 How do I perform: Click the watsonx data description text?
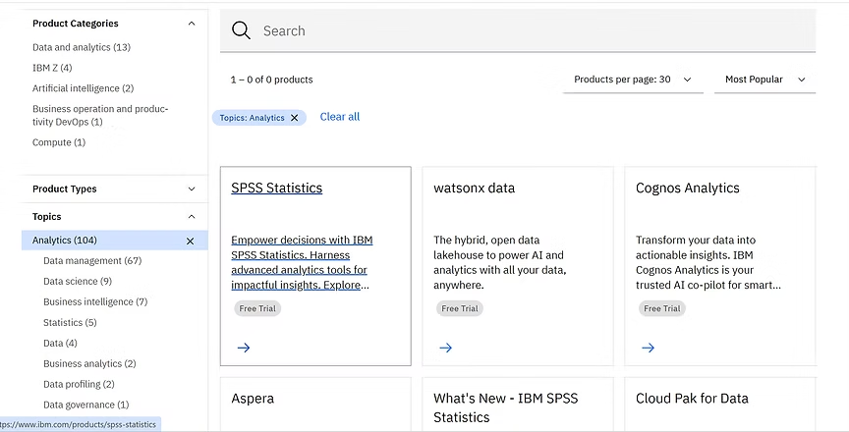(x=500, y=262)
